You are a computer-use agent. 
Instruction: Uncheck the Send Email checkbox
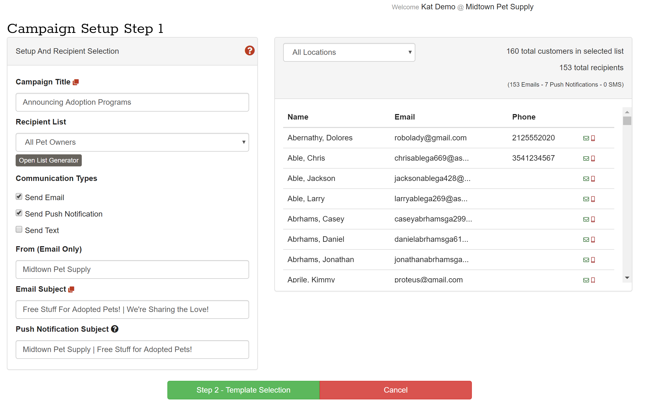point(19,197)
